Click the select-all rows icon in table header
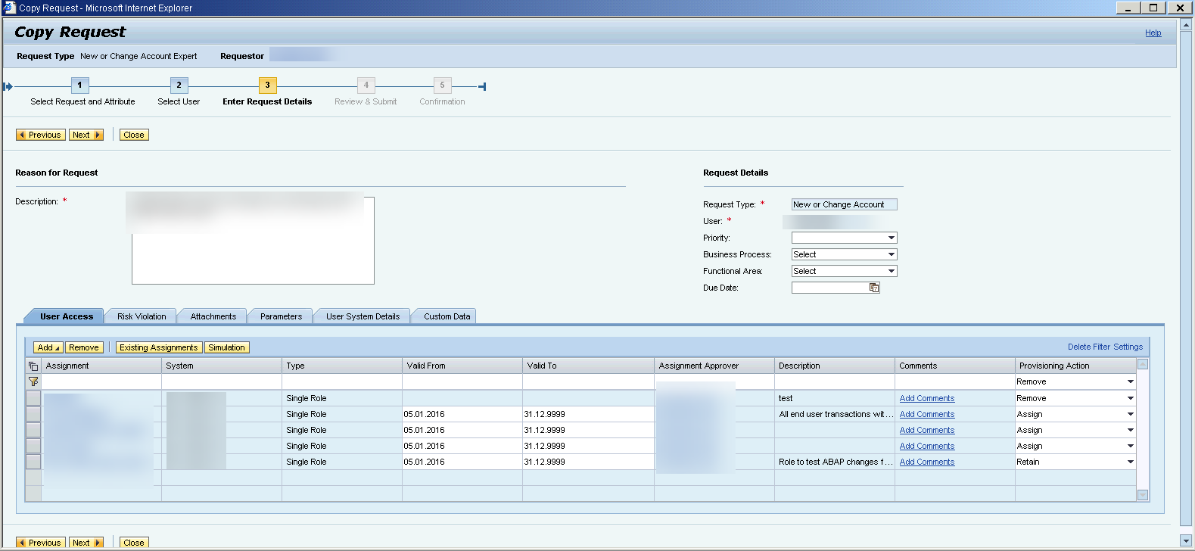The width and height of the screenshot is (1195, 551). point(33,366)
